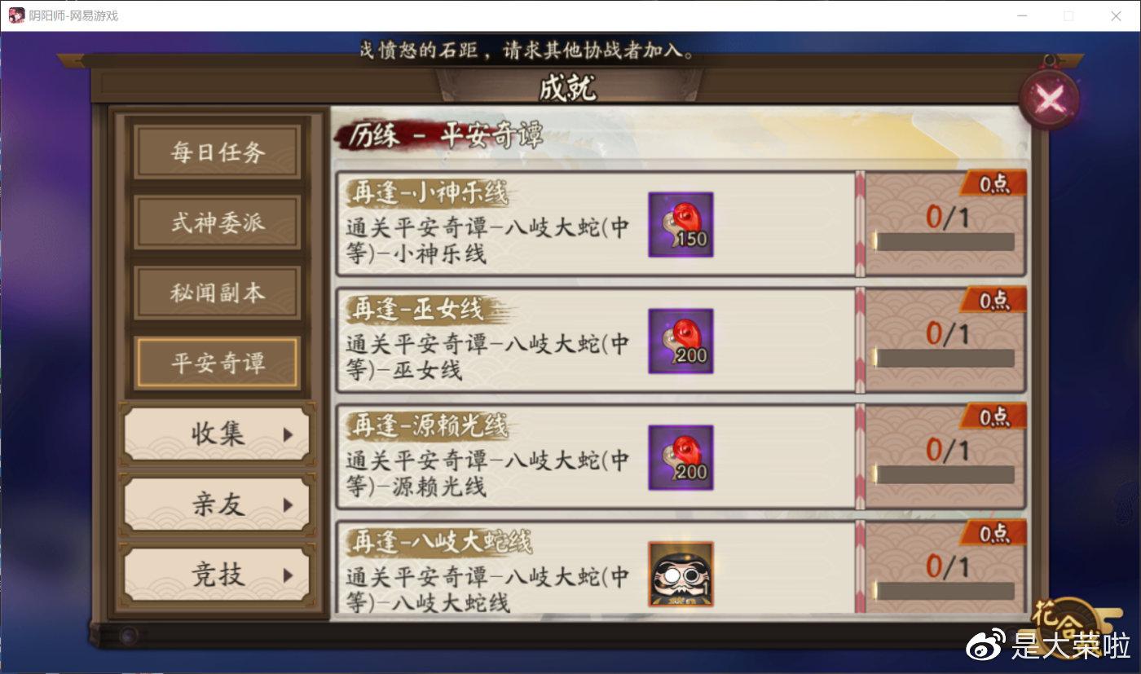Select the highlighted 平安奇谭 tab
The width and height of the screenshot is (1141, 674).
pos(218,363)
